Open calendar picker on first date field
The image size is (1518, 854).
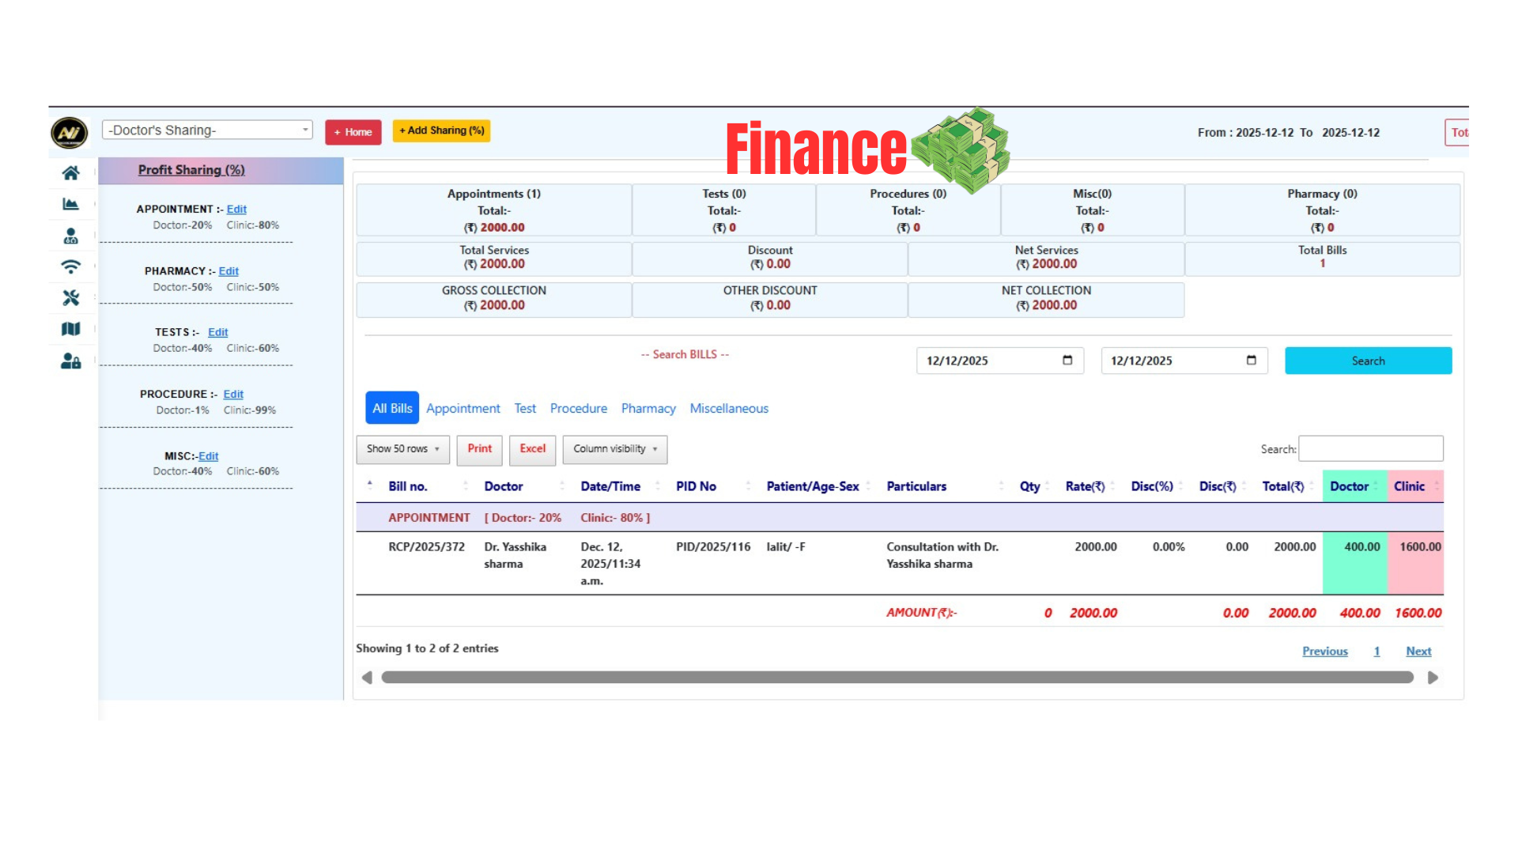coord(1067,361)
